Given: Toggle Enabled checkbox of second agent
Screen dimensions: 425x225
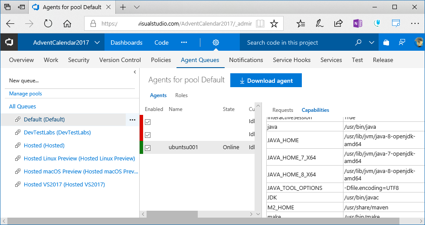Looking at the screenshot, I should click(x=148, y=135).
